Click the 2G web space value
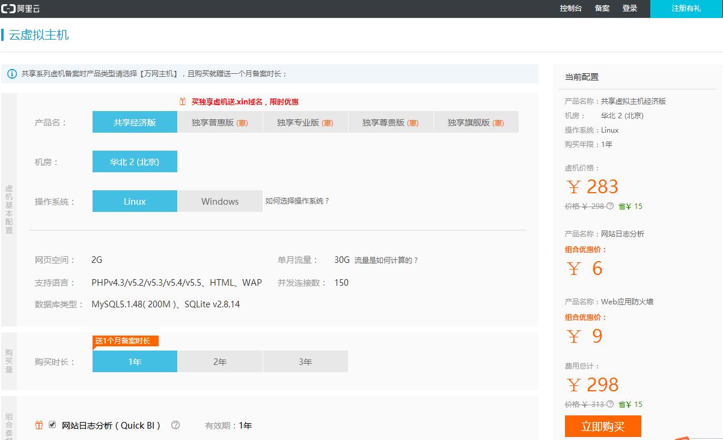The image size is (723, 440). (97, 260)
